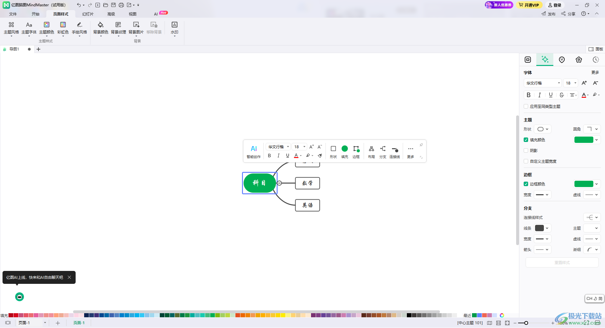
Task: Open the 主题风格 theme style gallery
Action: [x=11, y=28]
